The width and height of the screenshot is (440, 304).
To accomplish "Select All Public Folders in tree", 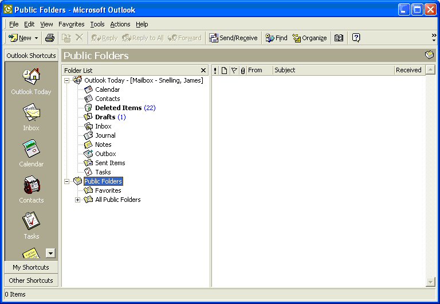I will [118, 200].
